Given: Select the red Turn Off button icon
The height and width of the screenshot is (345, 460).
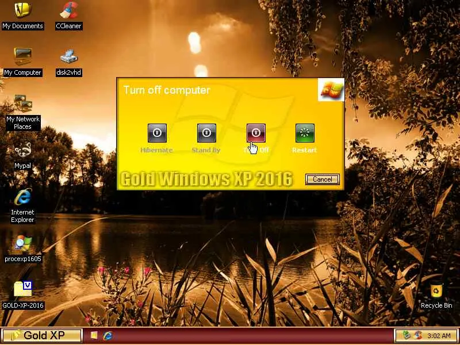Looking at the screenshot, I should (x=256, y=133).
